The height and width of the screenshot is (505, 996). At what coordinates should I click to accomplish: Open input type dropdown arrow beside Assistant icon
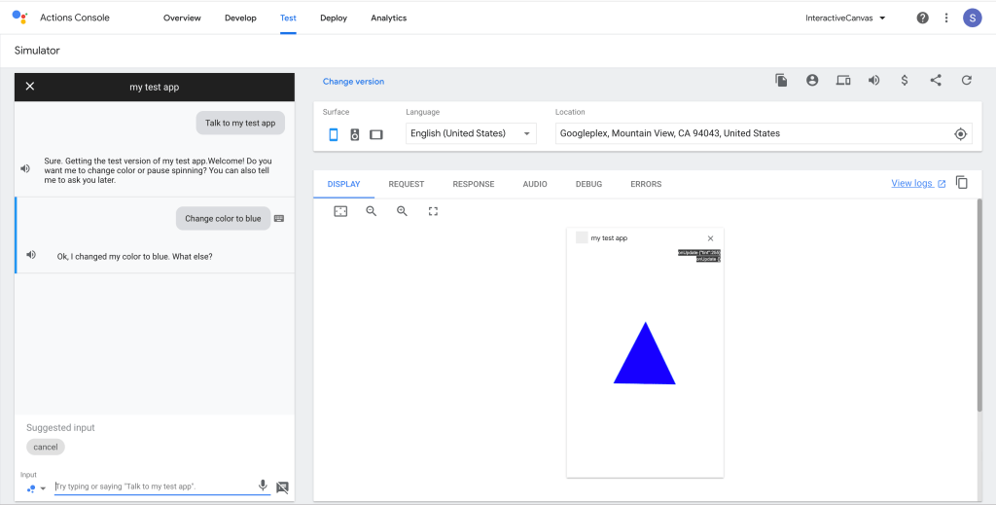pos(43,488)
